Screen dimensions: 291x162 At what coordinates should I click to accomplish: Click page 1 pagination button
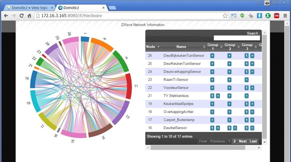pos(229,141)
